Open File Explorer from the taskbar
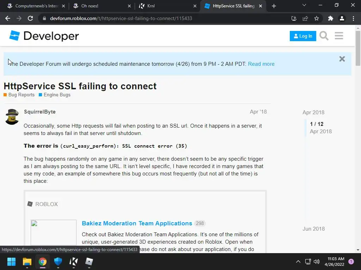Image resolution: width=361 pixels, height=270 pixels. pos(27,262)
